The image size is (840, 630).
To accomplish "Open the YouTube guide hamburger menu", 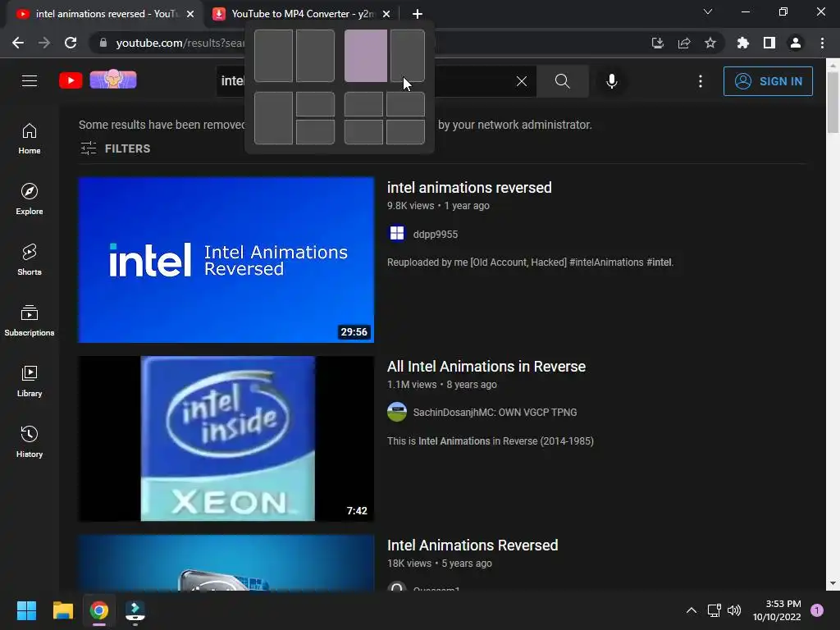I will tap(30, 81).
